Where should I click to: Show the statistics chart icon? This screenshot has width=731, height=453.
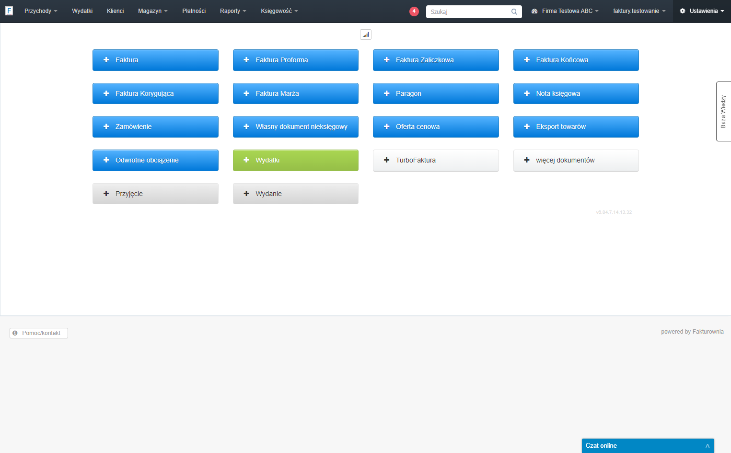tap(366, 35)
